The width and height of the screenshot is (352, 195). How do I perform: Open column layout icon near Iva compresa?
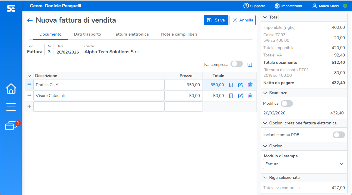250,65
